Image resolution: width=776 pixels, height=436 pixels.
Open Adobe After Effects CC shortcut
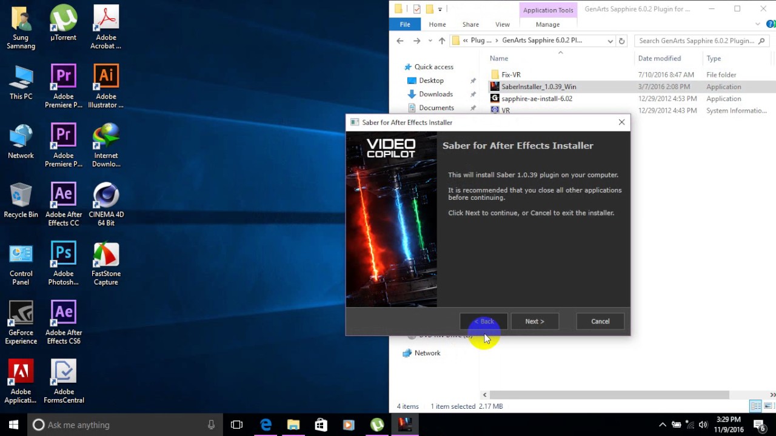click(x=63, y=205)
